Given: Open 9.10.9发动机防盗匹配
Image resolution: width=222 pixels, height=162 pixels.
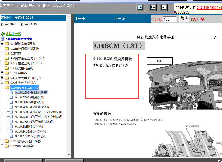Looking at the screenshot, I should click(30, 131).
